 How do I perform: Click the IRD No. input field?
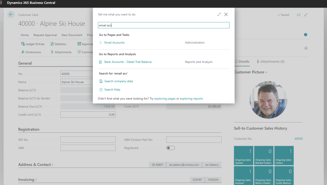(x=88, y=140)
